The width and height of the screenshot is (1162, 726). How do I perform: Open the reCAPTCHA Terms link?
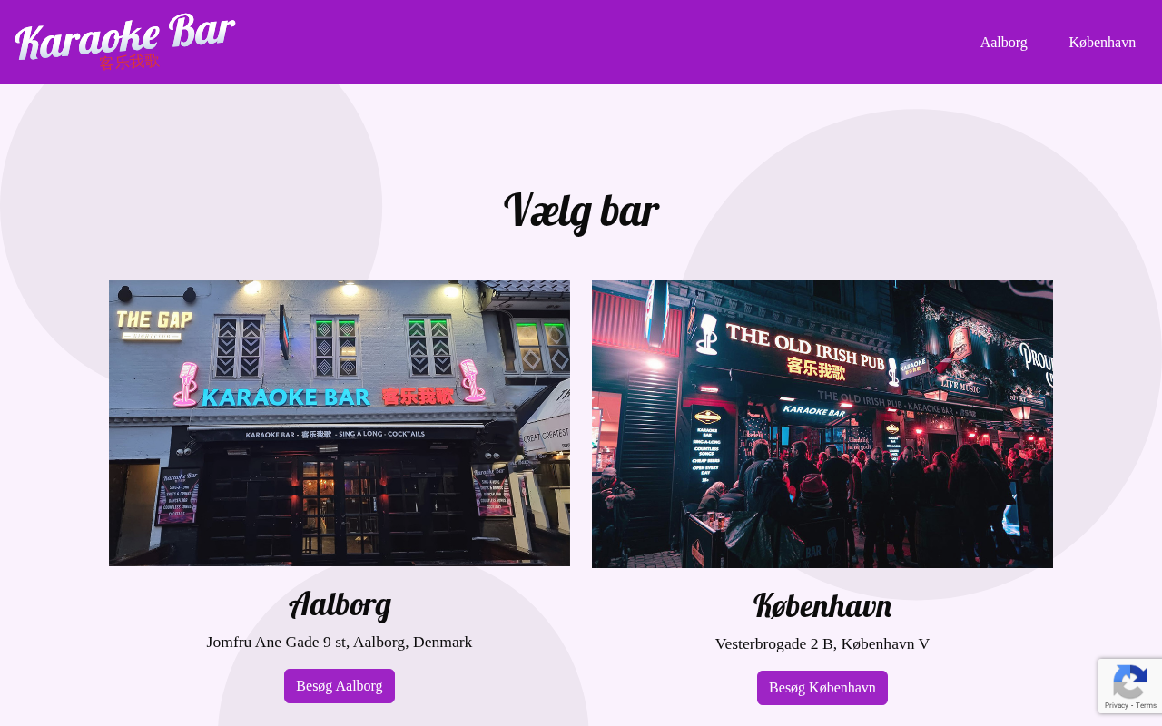[1147, 705]
